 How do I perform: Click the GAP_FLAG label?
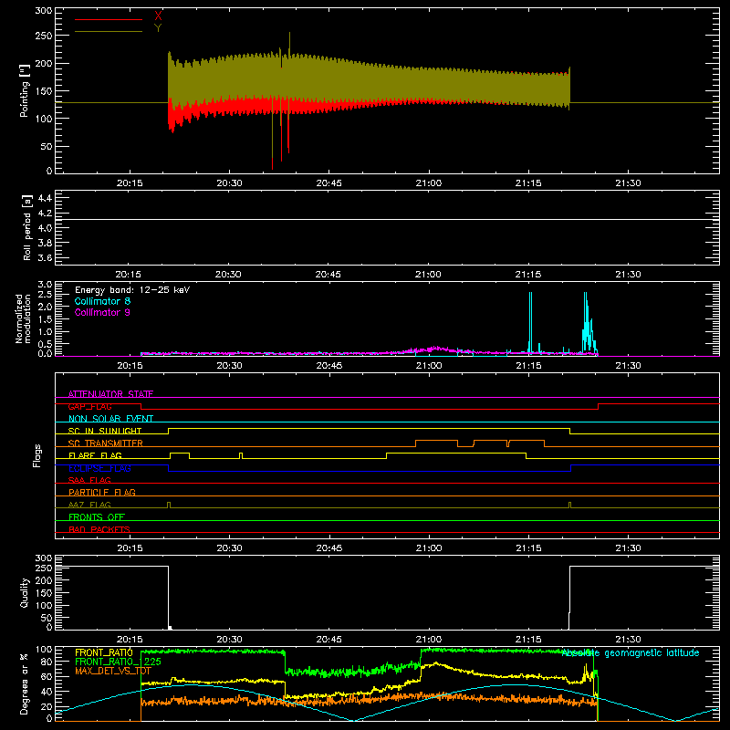click(x=89, y=406)
